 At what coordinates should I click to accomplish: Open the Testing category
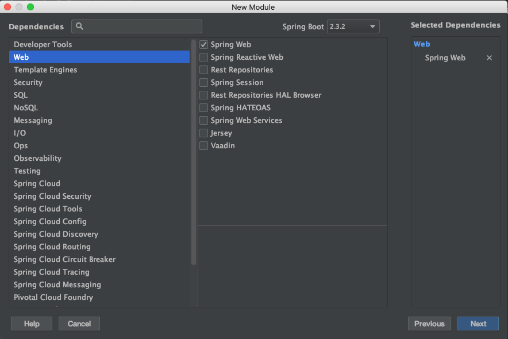point(99,171)
